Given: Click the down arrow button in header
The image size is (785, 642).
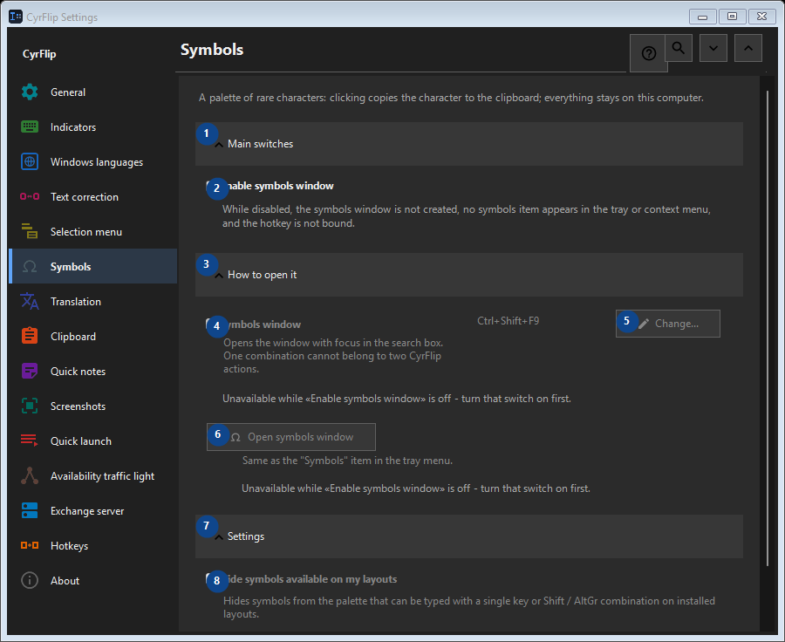Looking at the screenshot, I should click(713, 48).
